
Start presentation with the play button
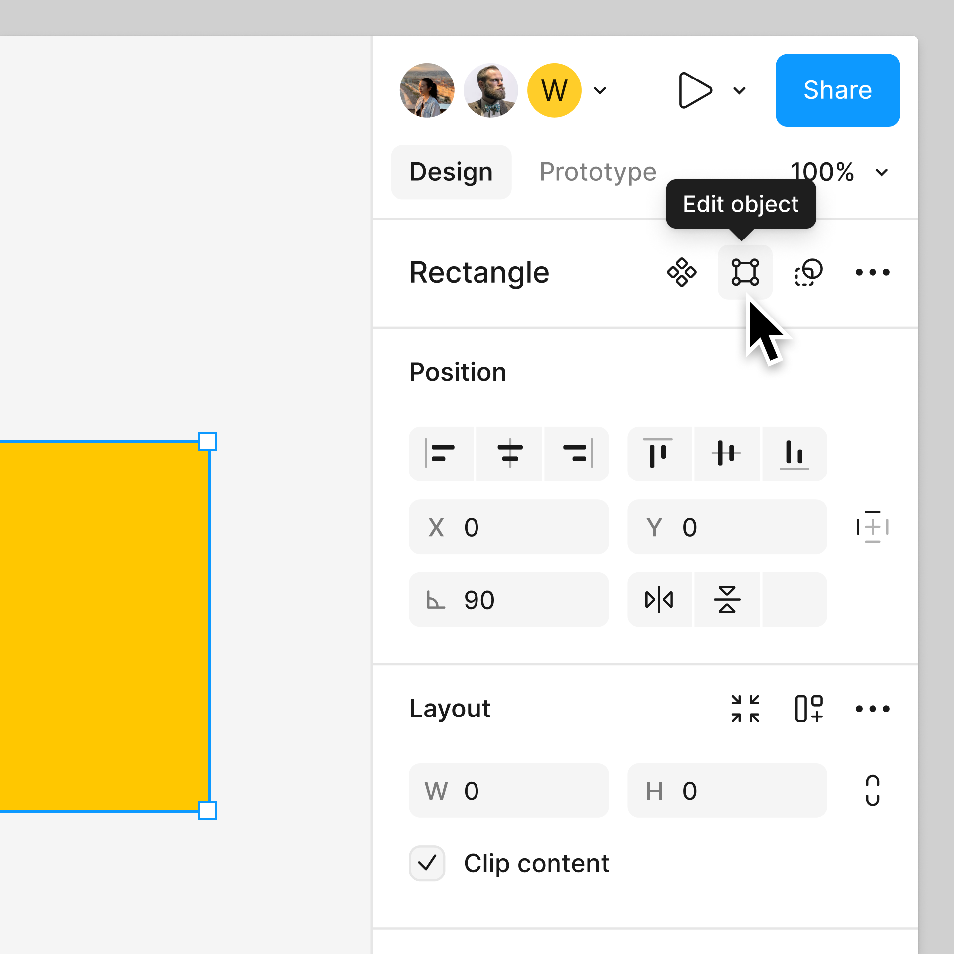(695, 90)
